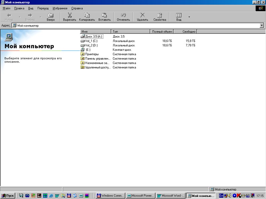Click the 15,8 ГБ free space value
The height and width of the screenshot is (199, 266).
(x=190, y=41)
